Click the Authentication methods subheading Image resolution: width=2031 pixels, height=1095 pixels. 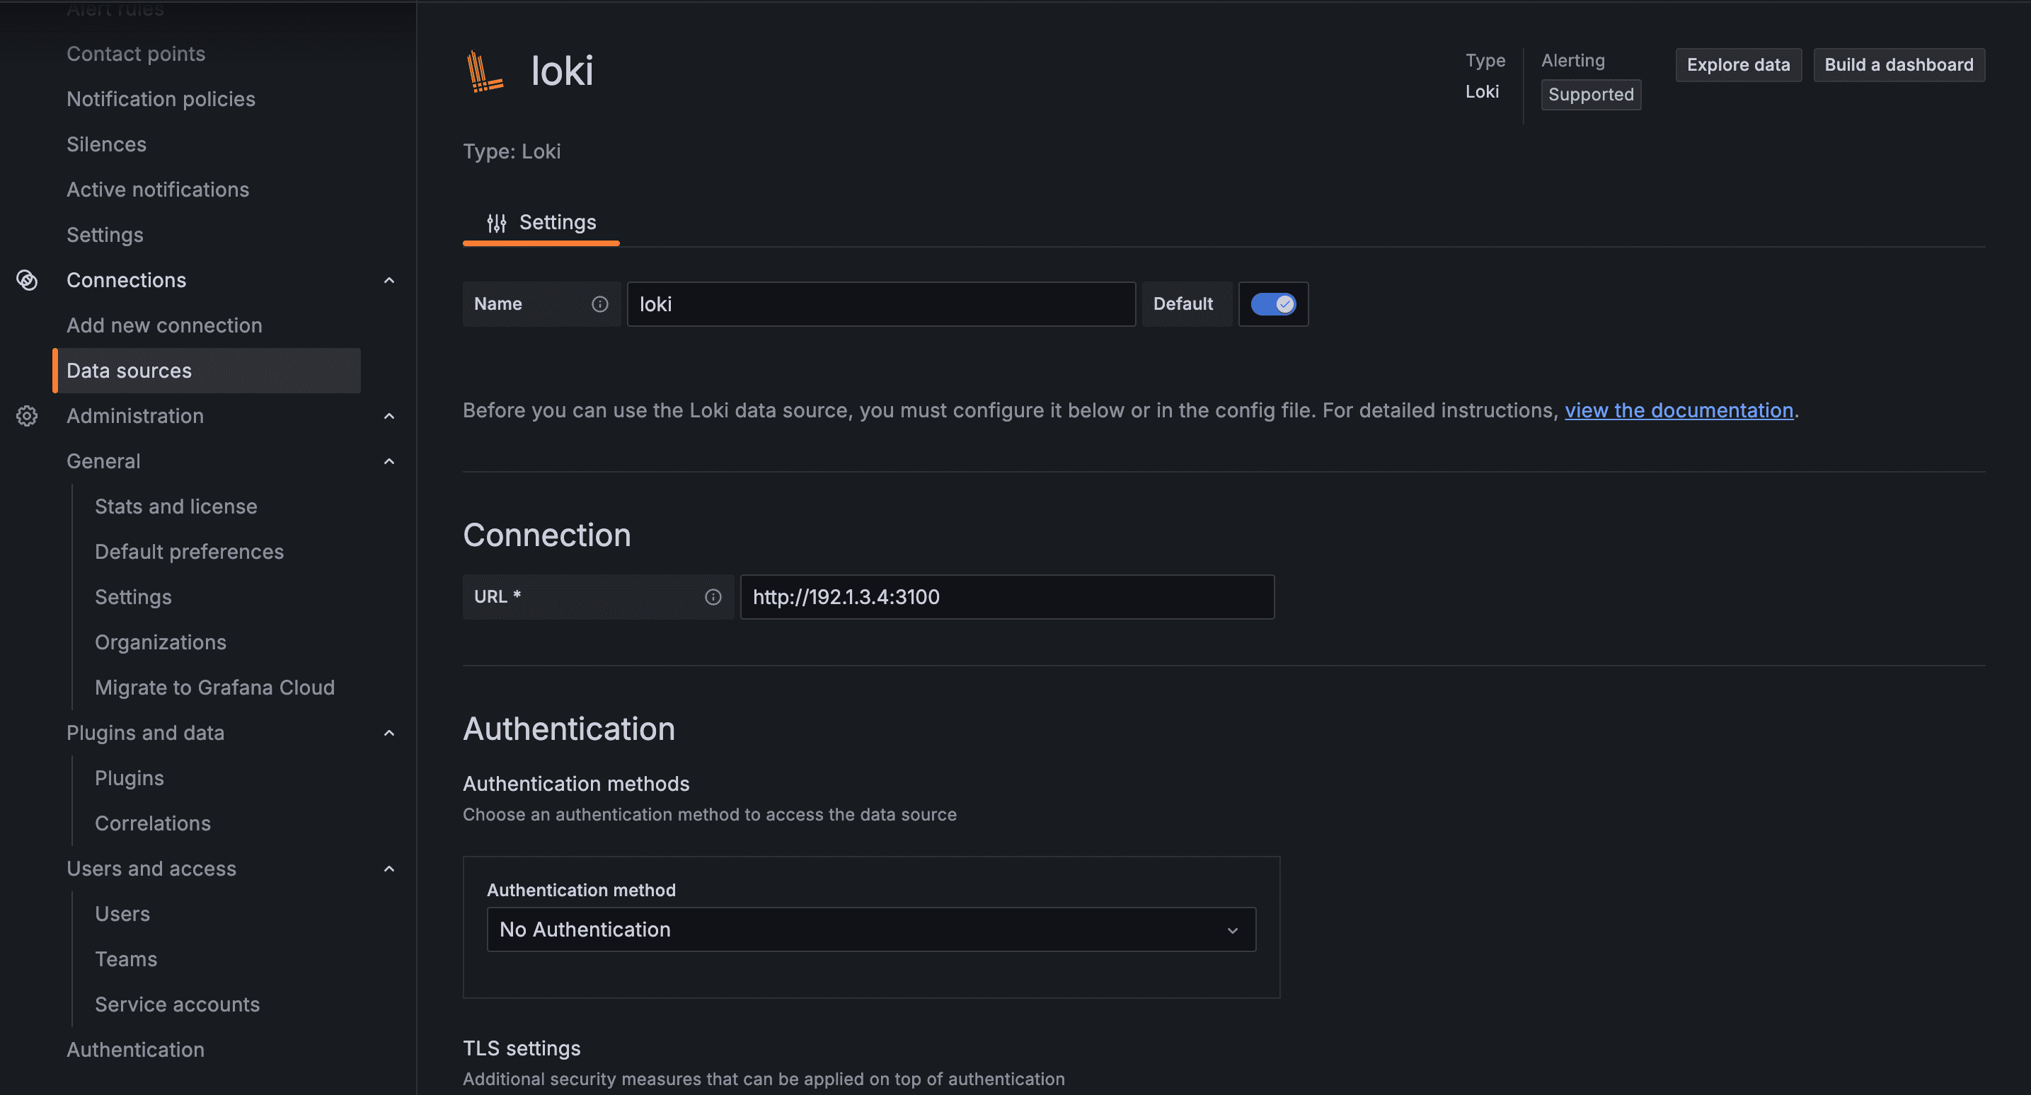[x=575, y=784]
